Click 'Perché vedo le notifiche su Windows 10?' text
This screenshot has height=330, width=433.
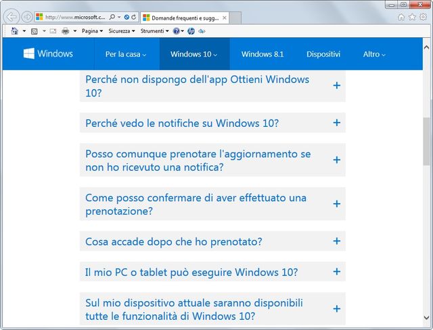[x=182, y=123]
